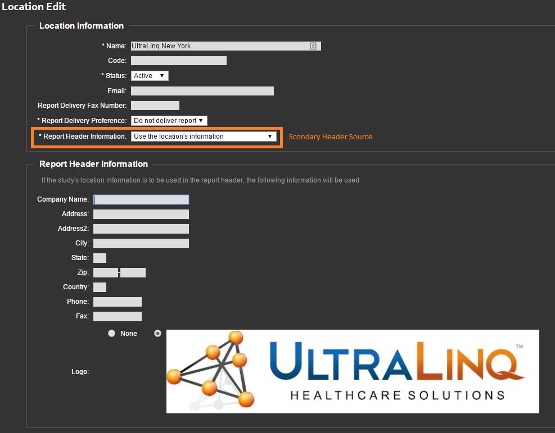Select the None logo radio button
Image resolution: width=555 pixels, height=433 pixels.
point(112,334)
